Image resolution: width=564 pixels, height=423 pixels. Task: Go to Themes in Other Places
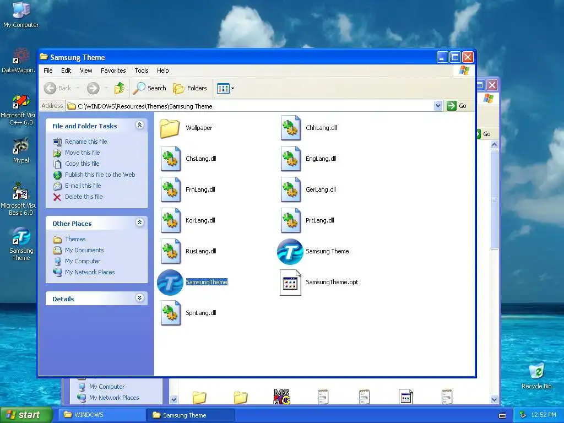click(75, 239)
